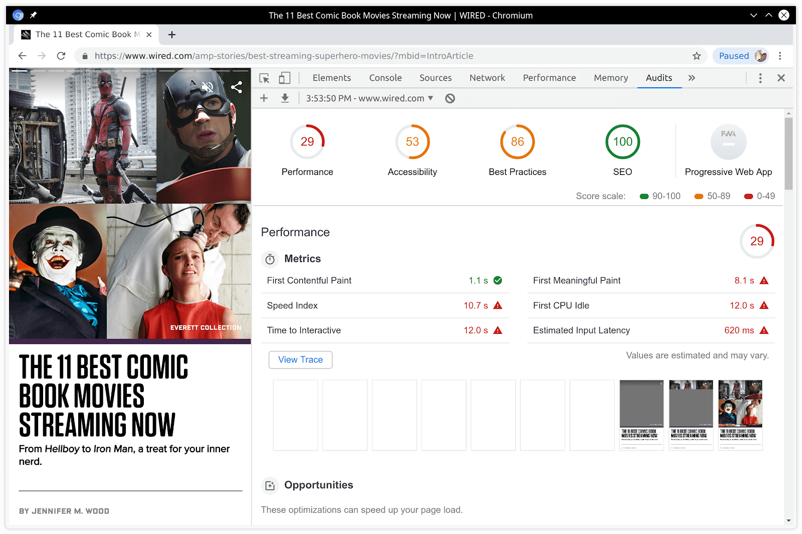802x534 pixels.
Task: Switch to the Elements tab
Action: (332, 78)
